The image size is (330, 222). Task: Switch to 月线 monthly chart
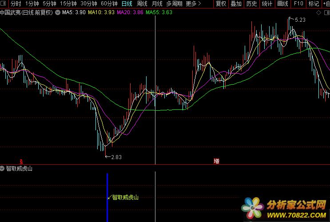[x=157, y=4]
